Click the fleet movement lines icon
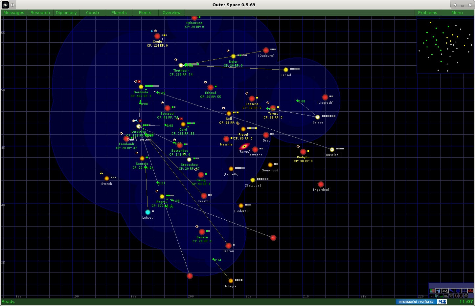The height and width of the screenshot is (306, 475). (445, 291)
